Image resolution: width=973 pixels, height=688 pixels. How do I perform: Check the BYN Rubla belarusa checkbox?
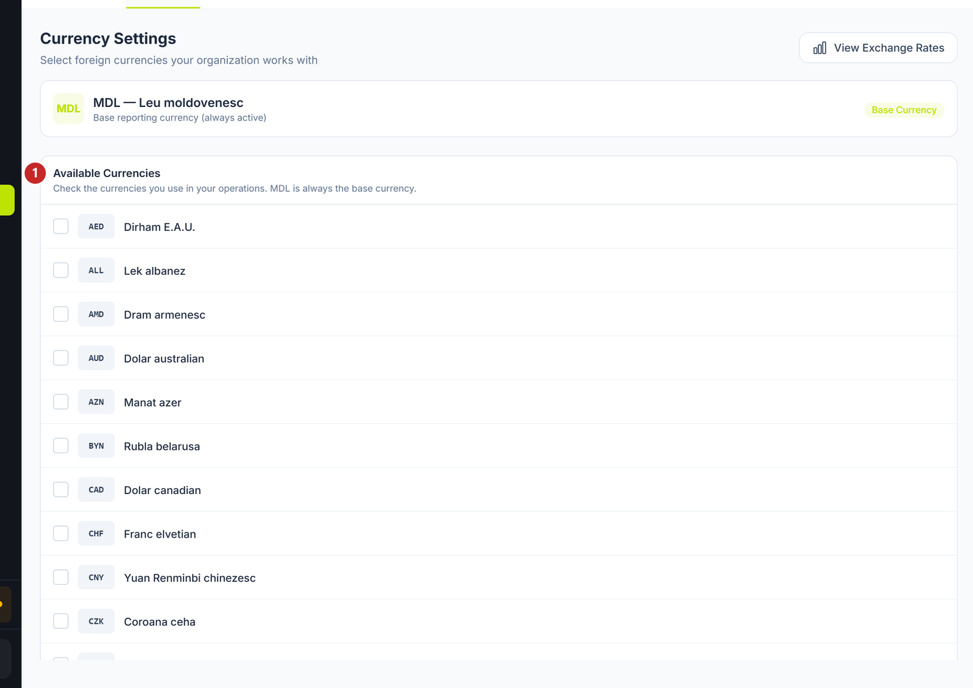point(61,445)
